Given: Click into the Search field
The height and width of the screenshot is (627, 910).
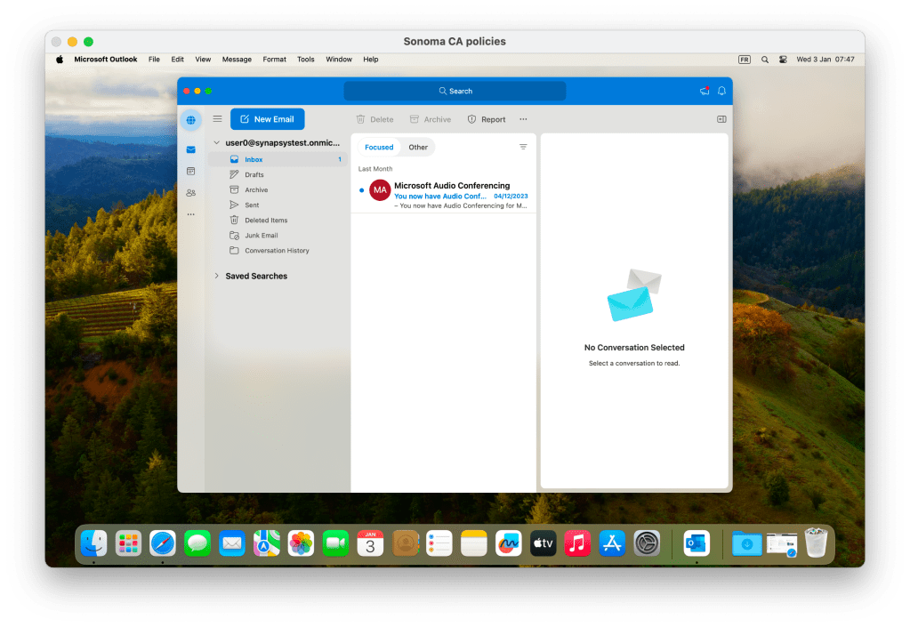Looking at the screenshot, I should tap(455, 91).
